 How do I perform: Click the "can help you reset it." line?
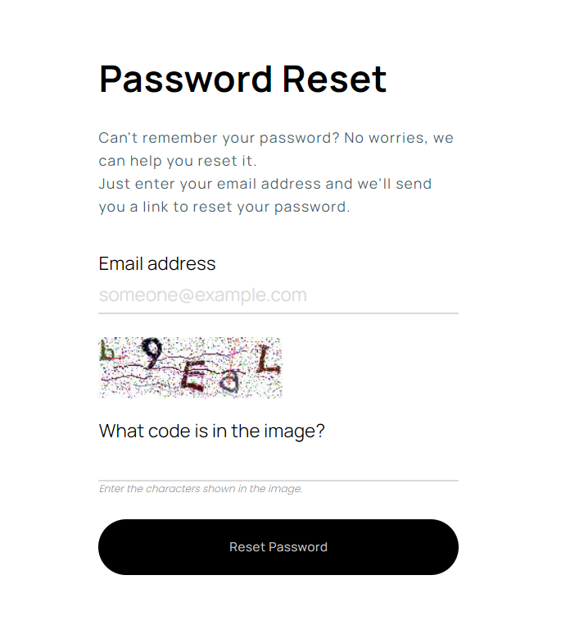click(178, 161)
